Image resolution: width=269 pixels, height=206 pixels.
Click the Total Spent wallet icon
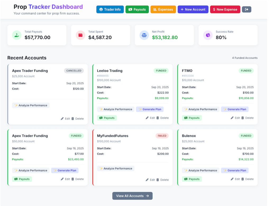[80, 35]
